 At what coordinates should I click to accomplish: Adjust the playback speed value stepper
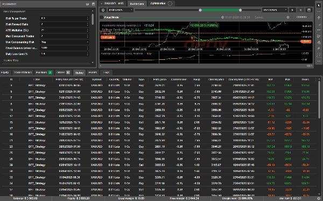click(x=311, y=17)
